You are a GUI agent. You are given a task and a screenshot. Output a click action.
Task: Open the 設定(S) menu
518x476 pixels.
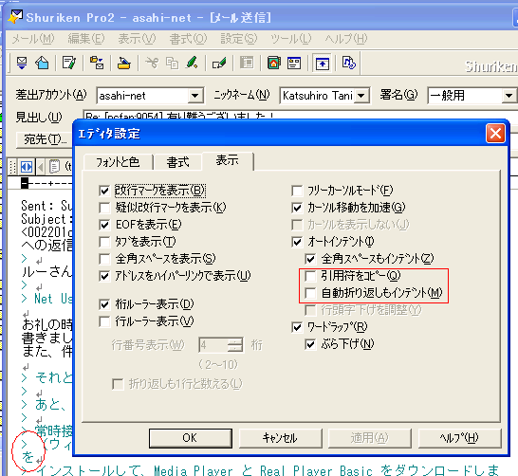(238, 39)
